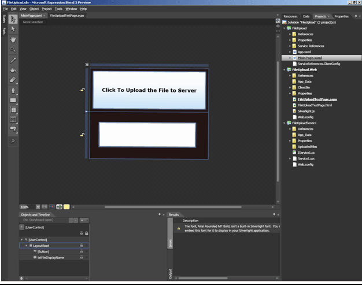Expand the App.xaml node
362x285 pixels.
click(x=290, y=52)
